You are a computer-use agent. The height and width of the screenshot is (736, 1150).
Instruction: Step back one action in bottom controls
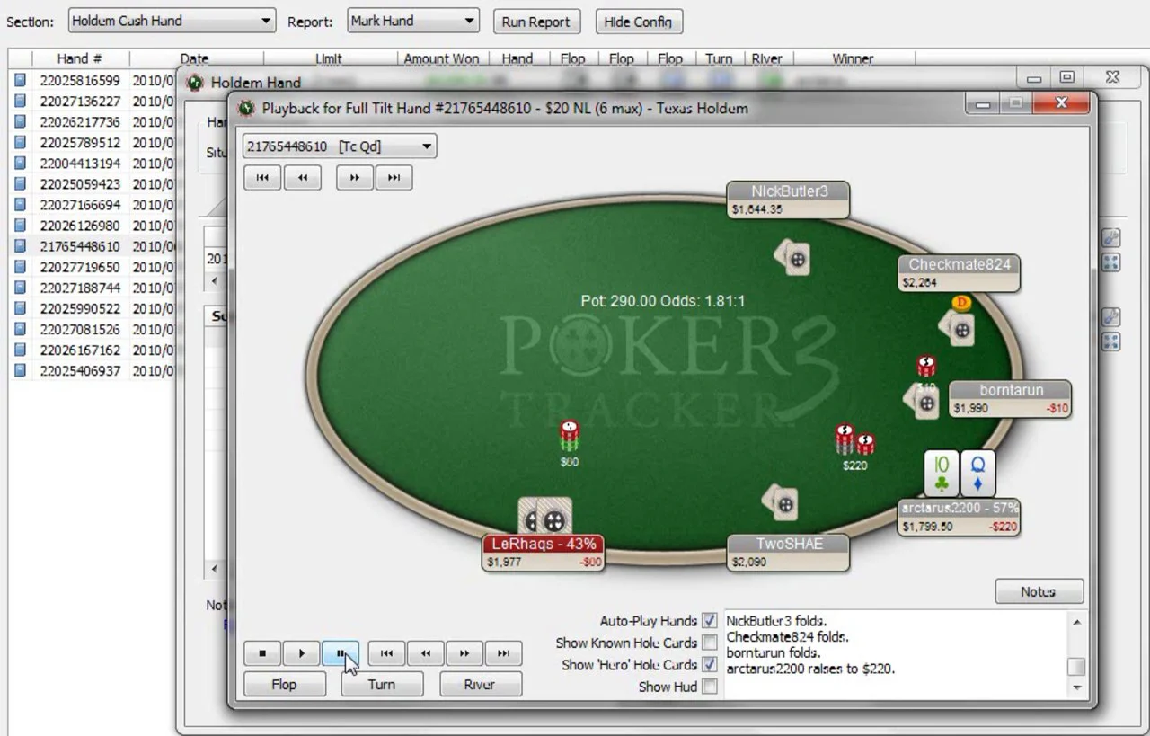[x=426, y=653]
